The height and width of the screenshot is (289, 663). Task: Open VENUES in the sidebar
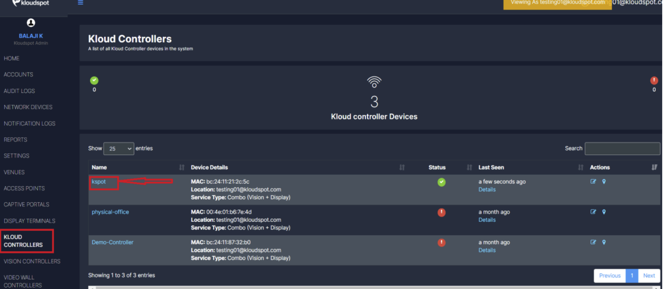tap(14, 172)
